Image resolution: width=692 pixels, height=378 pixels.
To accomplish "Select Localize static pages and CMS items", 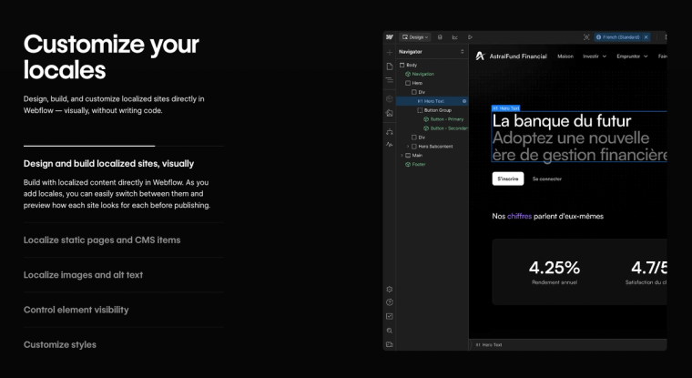I will coord(102,240).
